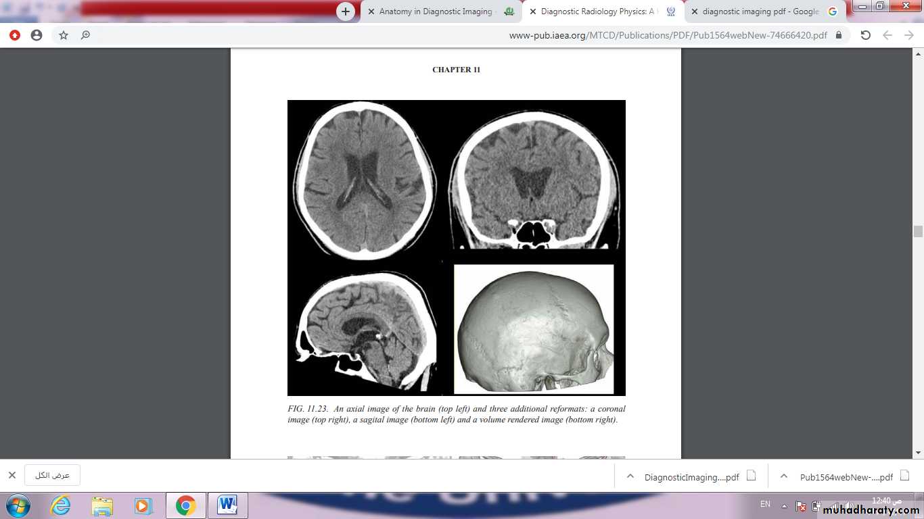Click the vertical scrollbar thumb
Viewport: 924px width, 519px height.
(x=918, y=231)
